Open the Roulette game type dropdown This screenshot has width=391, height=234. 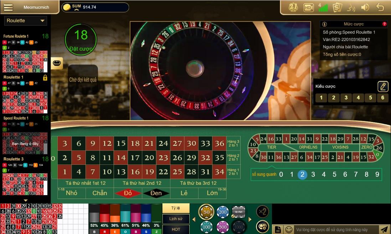pyautogui.click(x=25, y=21)
